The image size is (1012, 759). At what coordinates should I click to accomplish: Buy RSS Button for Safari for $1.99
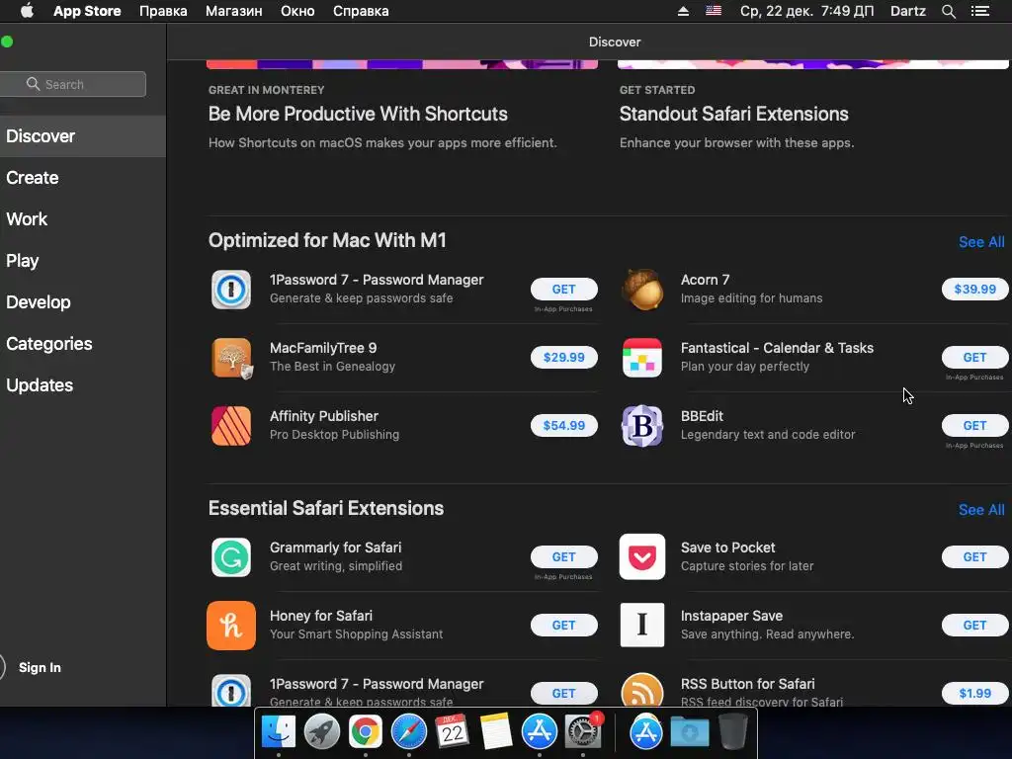click(x=974, y=693)
